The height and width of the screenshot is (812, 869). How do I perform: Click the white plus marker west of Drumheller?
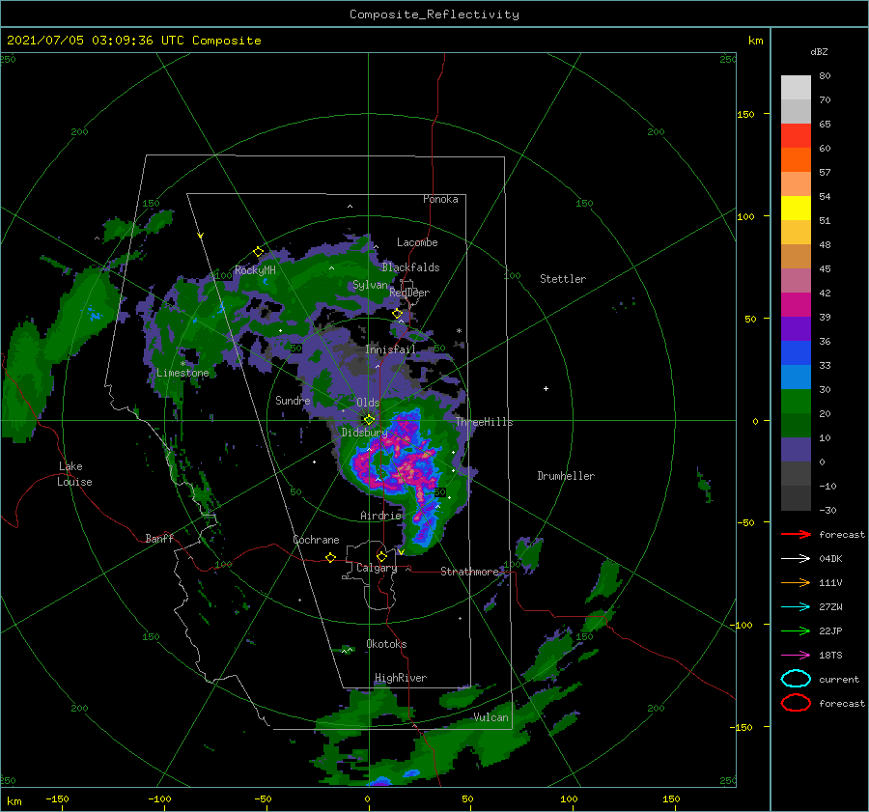click(546, 388)
